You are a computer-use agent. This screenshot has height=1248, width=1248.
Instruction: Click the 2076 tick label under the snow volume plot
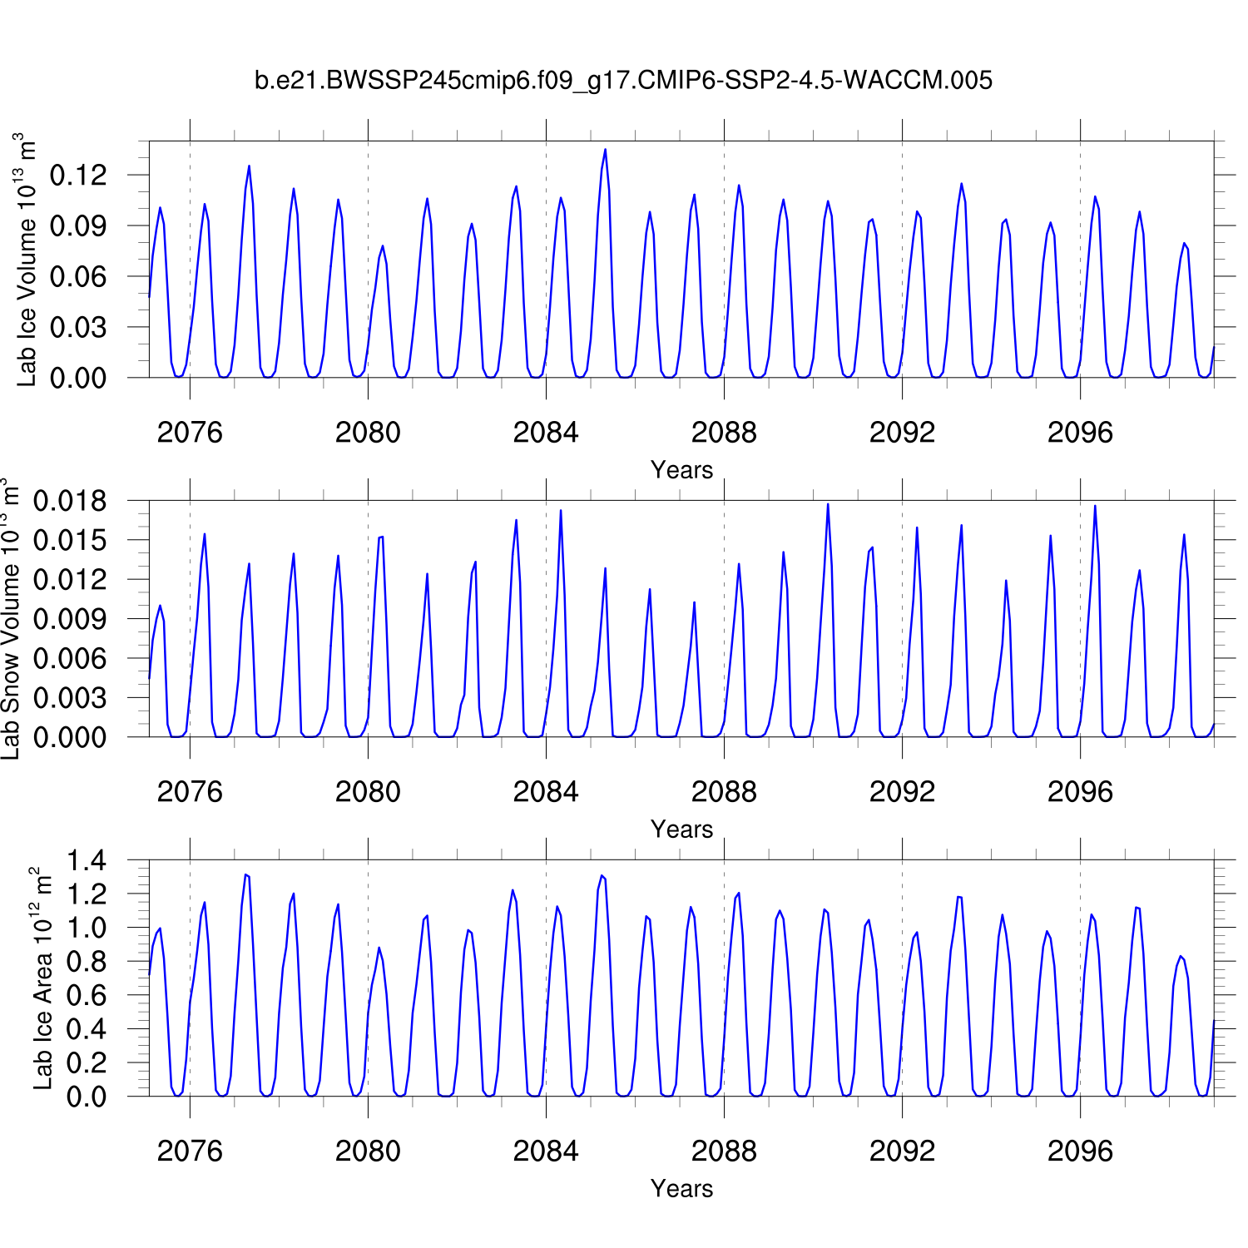(x=190, y=792)
